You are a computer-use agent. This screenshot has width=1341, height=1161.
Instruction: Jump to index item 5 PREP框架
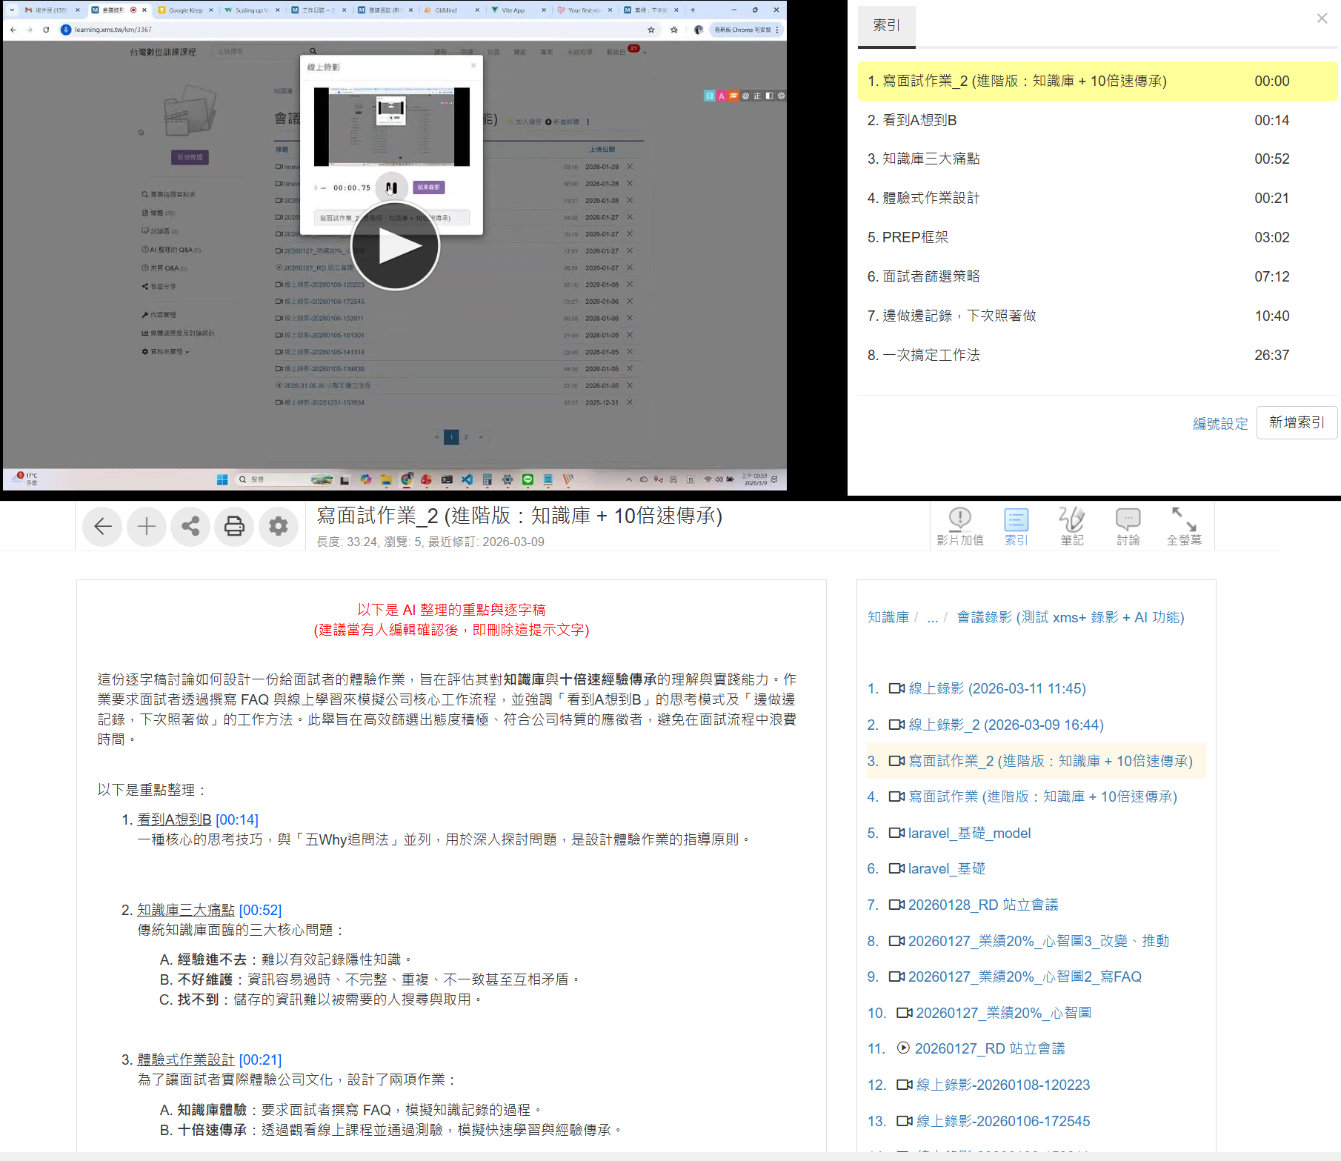[x=915, y=238]
